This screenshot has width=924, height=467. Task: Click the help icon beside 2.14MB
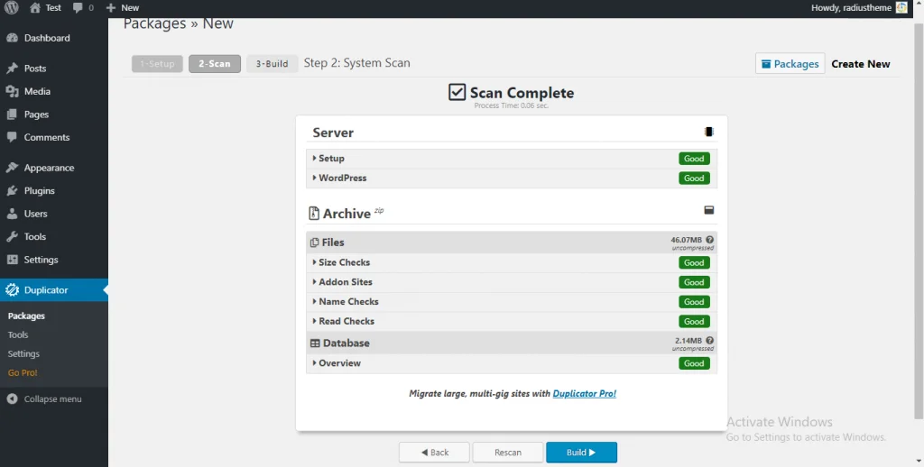pos(709,341)
